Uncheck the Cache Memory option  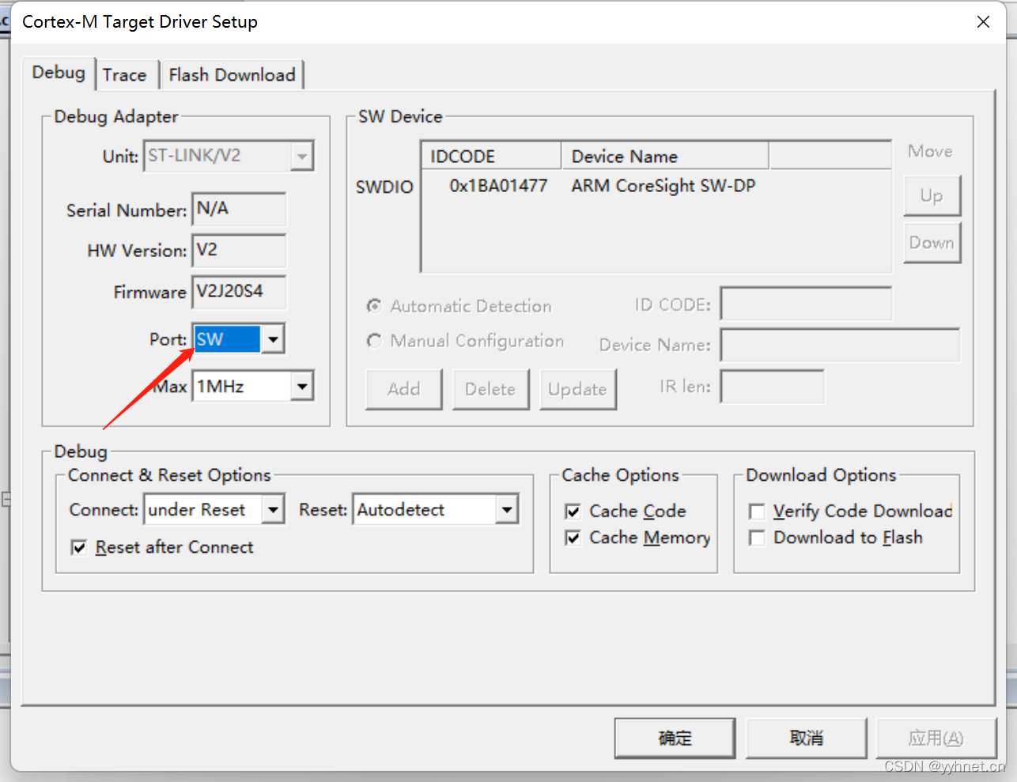[x=573, y=538]
